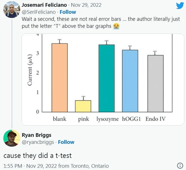Follow @ryancbriggs
Image resolution: width=186 pixels, height=170 pixels.
click(x=66, y=142)
